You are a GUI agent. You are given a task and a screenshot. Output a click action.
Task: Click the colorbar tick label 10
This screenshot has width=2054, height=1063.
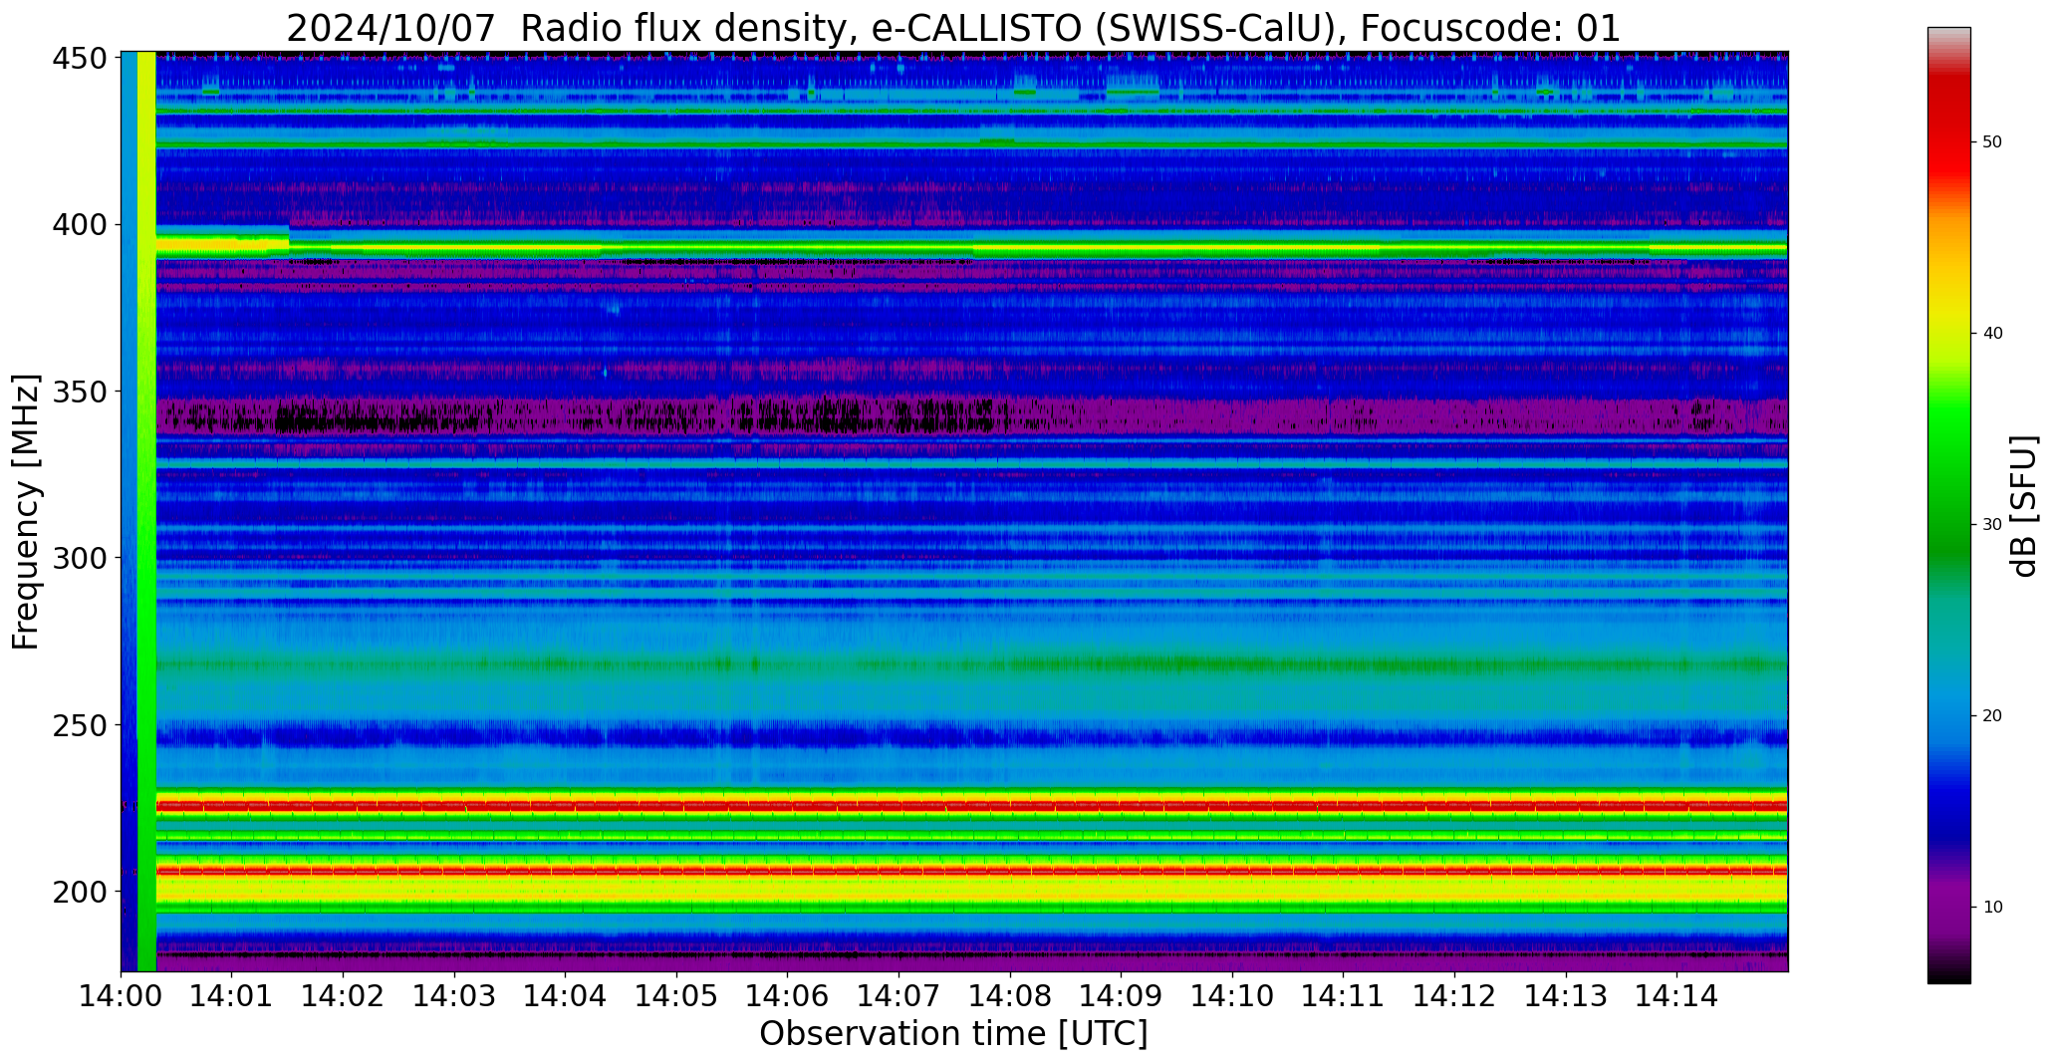tap(1992, 908)
